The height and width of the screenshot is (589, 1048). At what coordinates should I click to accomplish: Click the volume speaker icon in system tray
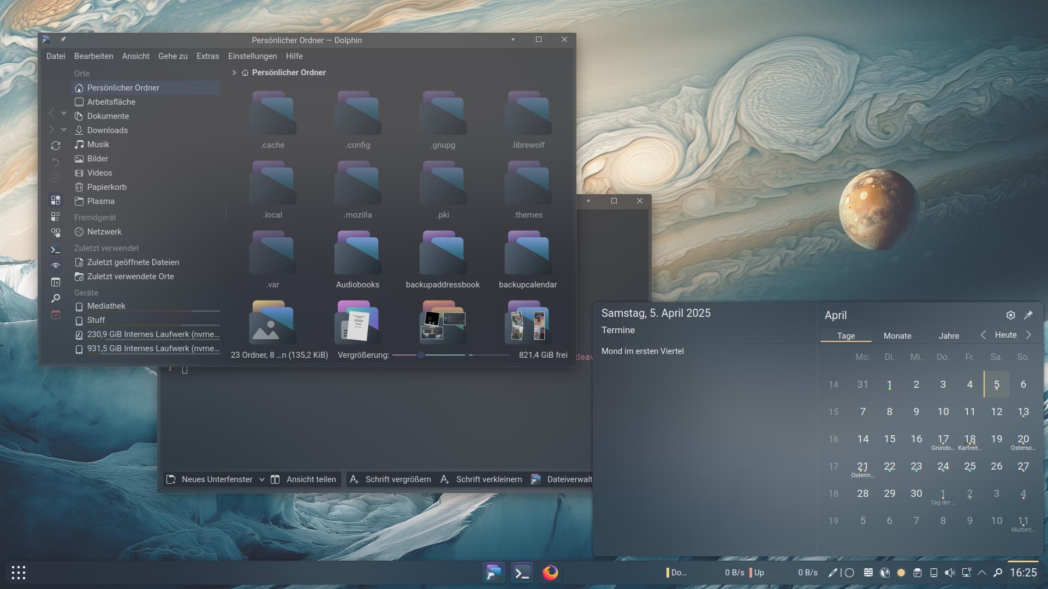coord(950,573)
